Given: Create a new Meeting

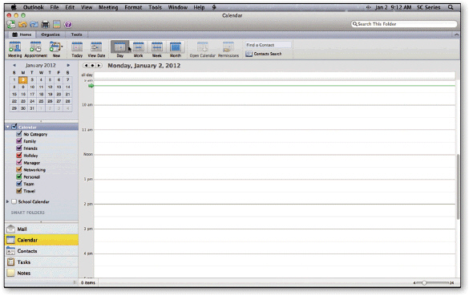Looking at the screenshot, I should click(14, 50).
